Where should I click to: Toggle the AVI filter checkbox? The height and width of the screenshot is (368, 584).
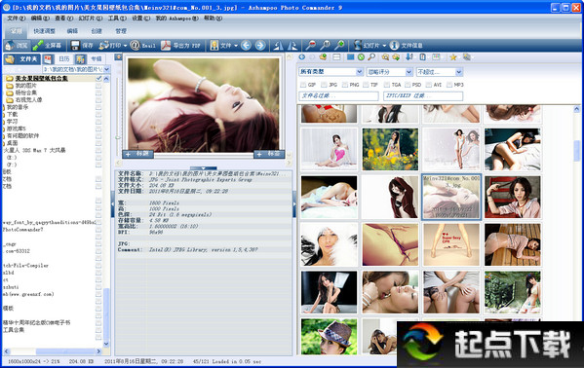click(x=429, y=85)
